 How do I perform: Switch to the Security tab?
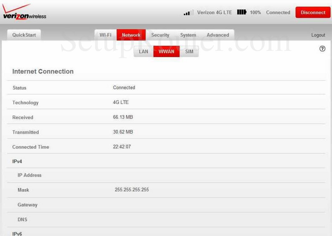click(160, 35)
